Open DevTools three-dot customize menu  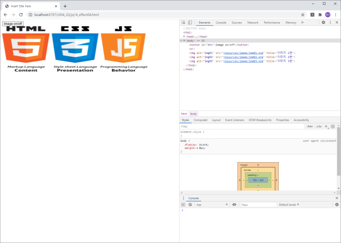330,23
